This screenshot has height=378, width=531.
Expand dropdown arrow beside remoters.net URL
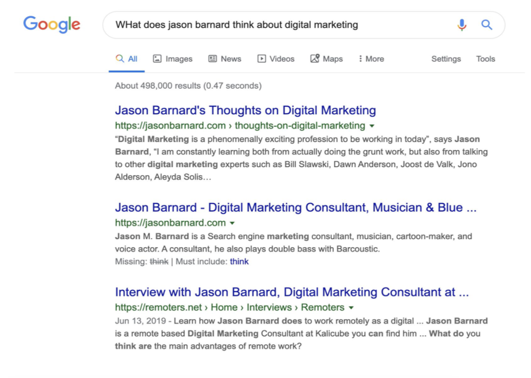click(351, 308)
